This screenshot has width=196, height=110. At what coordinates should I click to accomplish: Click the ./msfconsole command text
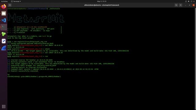click(x=54, y=9)
